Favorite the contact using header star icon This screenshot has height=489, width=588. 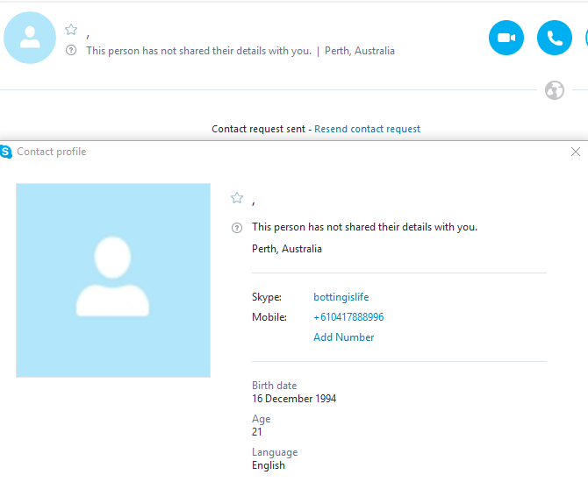pyautogui.click(x=71, y=30)
